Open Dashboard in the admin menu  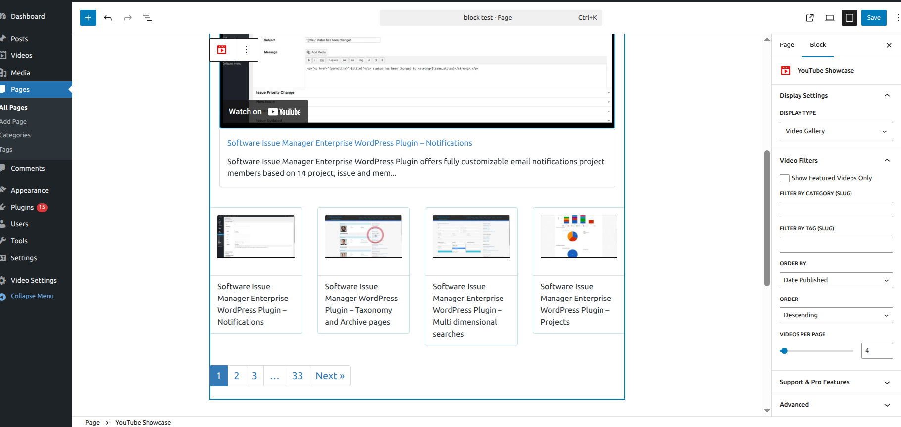tap(28, 16)
